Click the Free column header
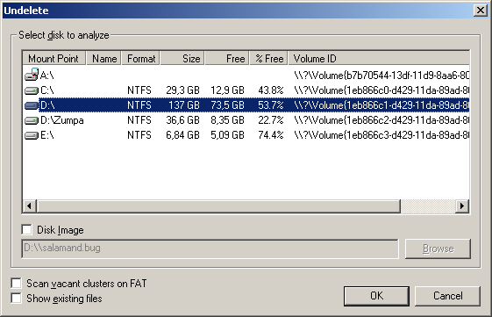This screenshot has width=492, height=317. 227,58
